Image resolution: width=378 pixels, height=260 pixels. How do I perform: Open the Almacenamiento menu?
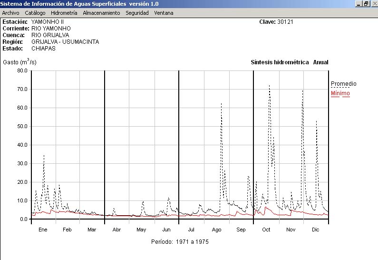click(101, 13)
